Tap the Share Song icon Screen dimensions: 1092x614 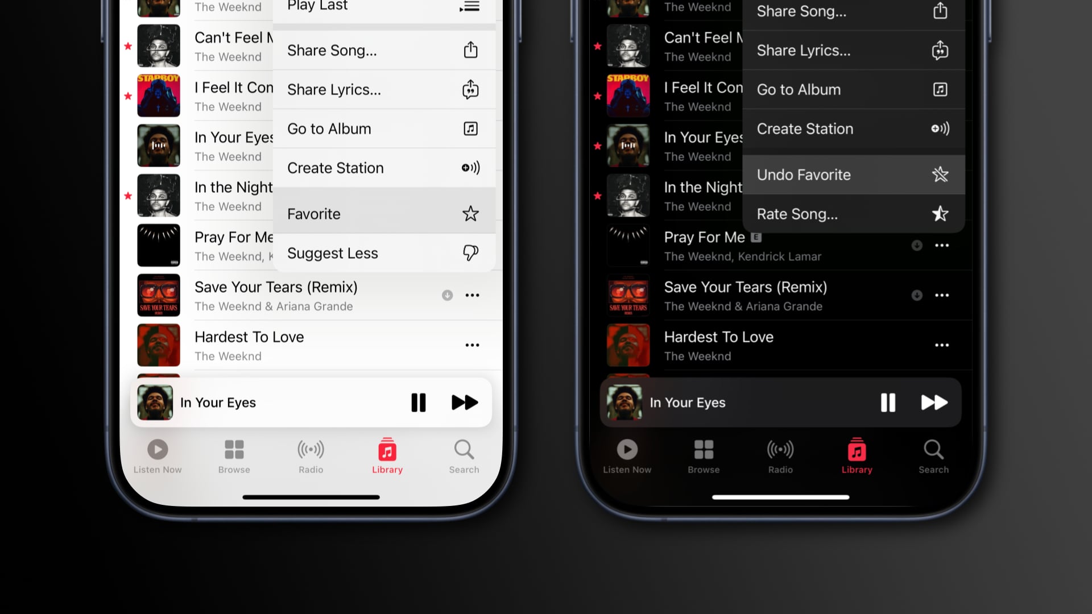[x=470, y=49]
